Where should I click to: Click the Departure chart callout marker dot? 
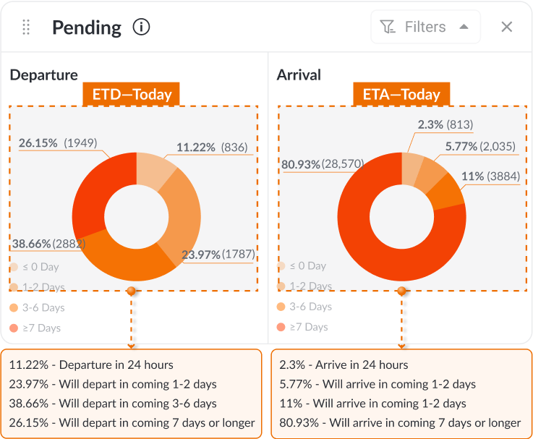coord(131,291)
